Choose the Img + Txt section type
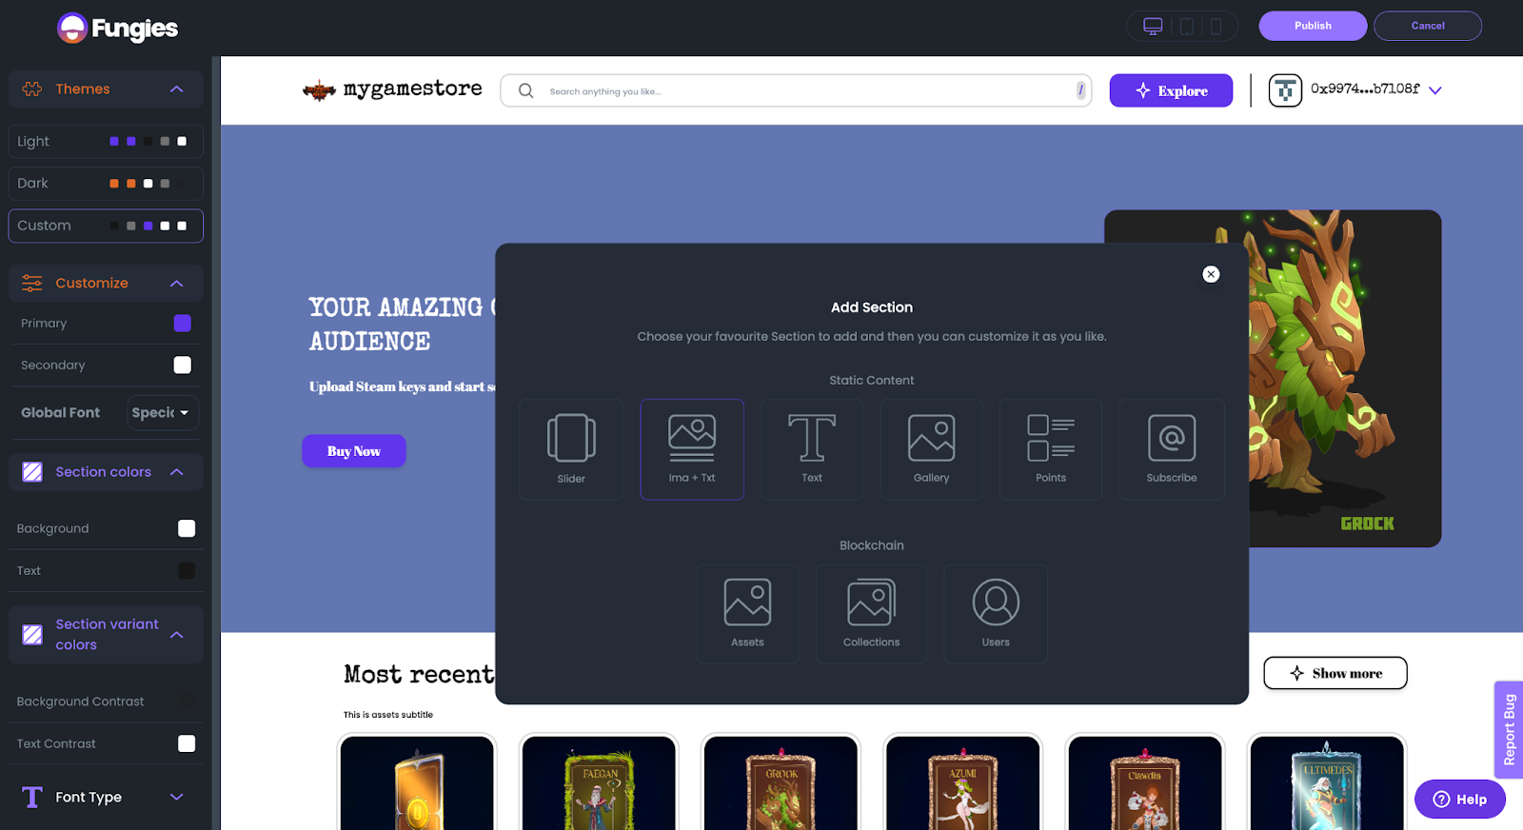The height and width of the screenshot is (830, 1523). pyautogui.click(x=692, y=448)
